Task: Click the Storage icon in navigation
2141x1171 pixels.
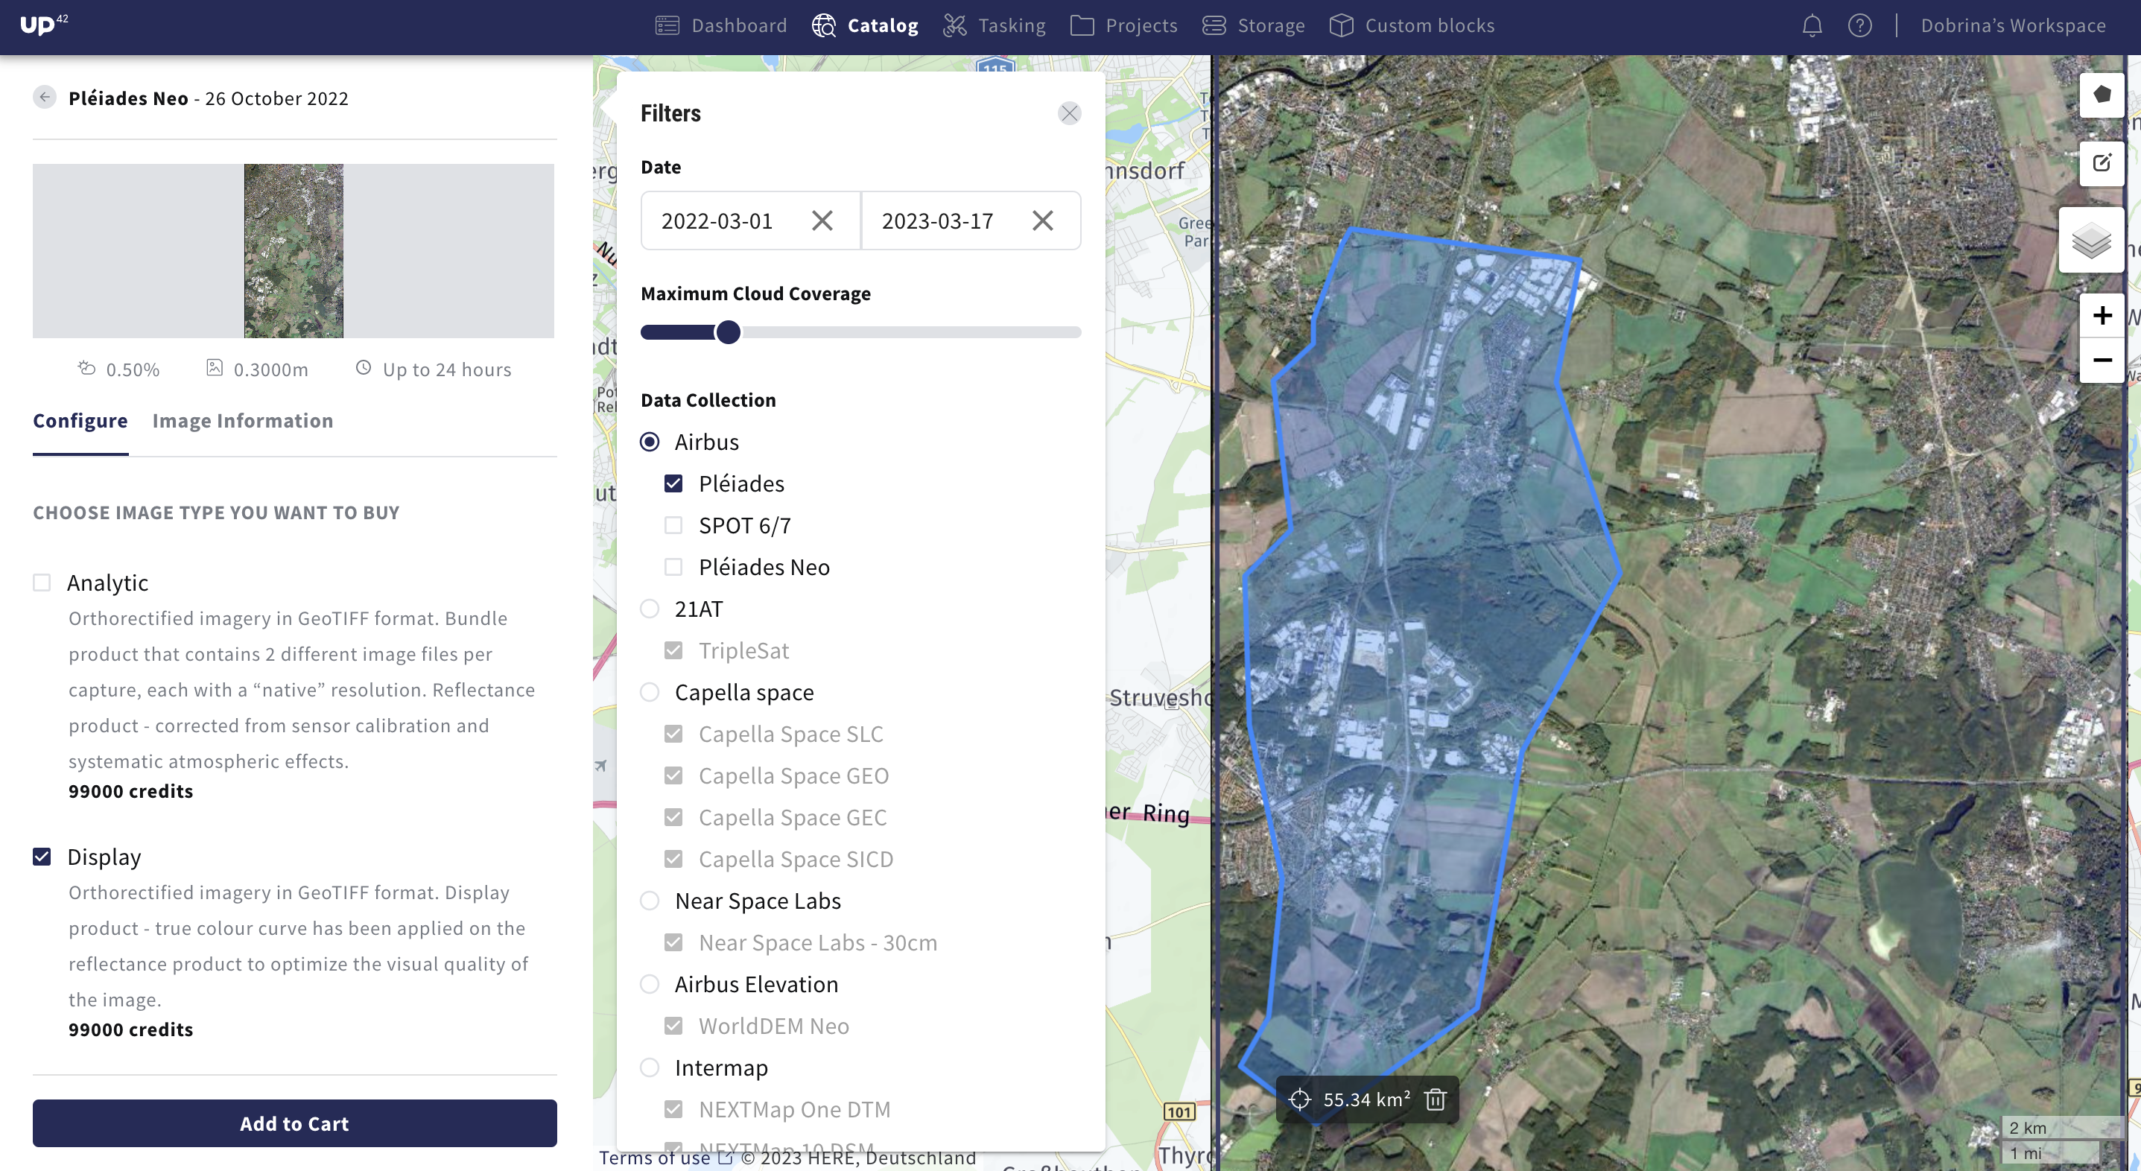Action: coord(1214,26)
